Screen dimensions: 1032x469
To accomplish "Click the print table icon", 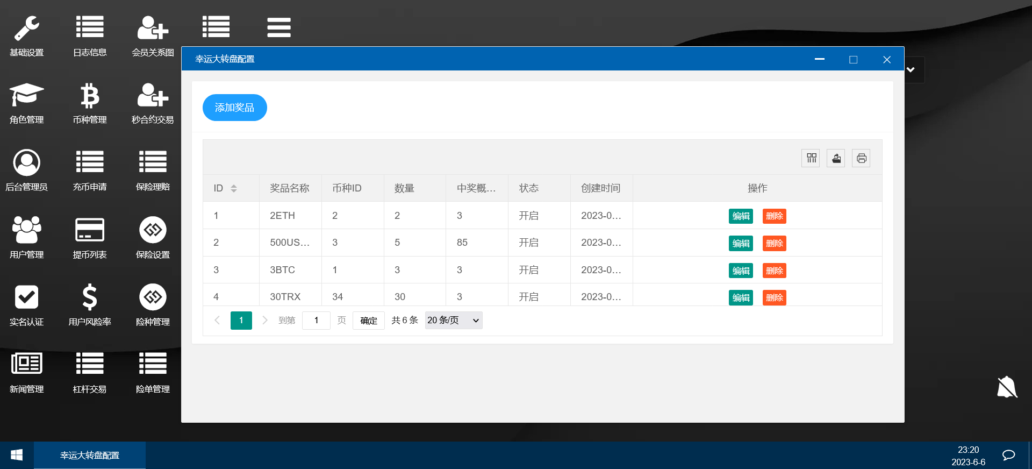I will point(861,158).
